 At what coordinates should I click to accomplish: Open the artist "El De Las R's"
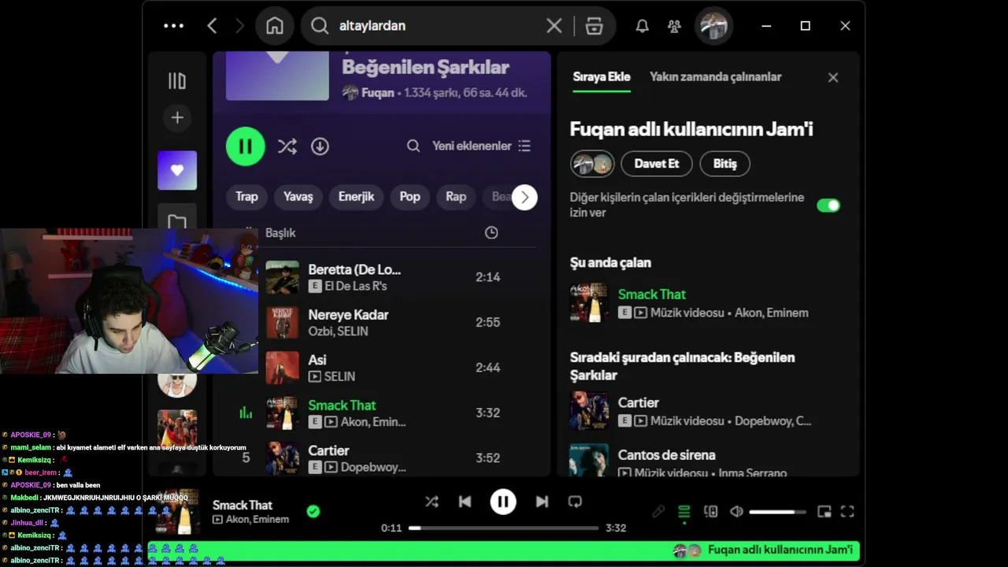click(356, 286)
